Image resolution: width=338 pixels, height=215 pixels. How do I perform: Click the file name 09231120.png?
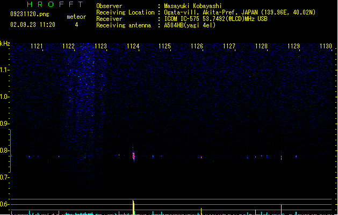[x=30, y=14]
